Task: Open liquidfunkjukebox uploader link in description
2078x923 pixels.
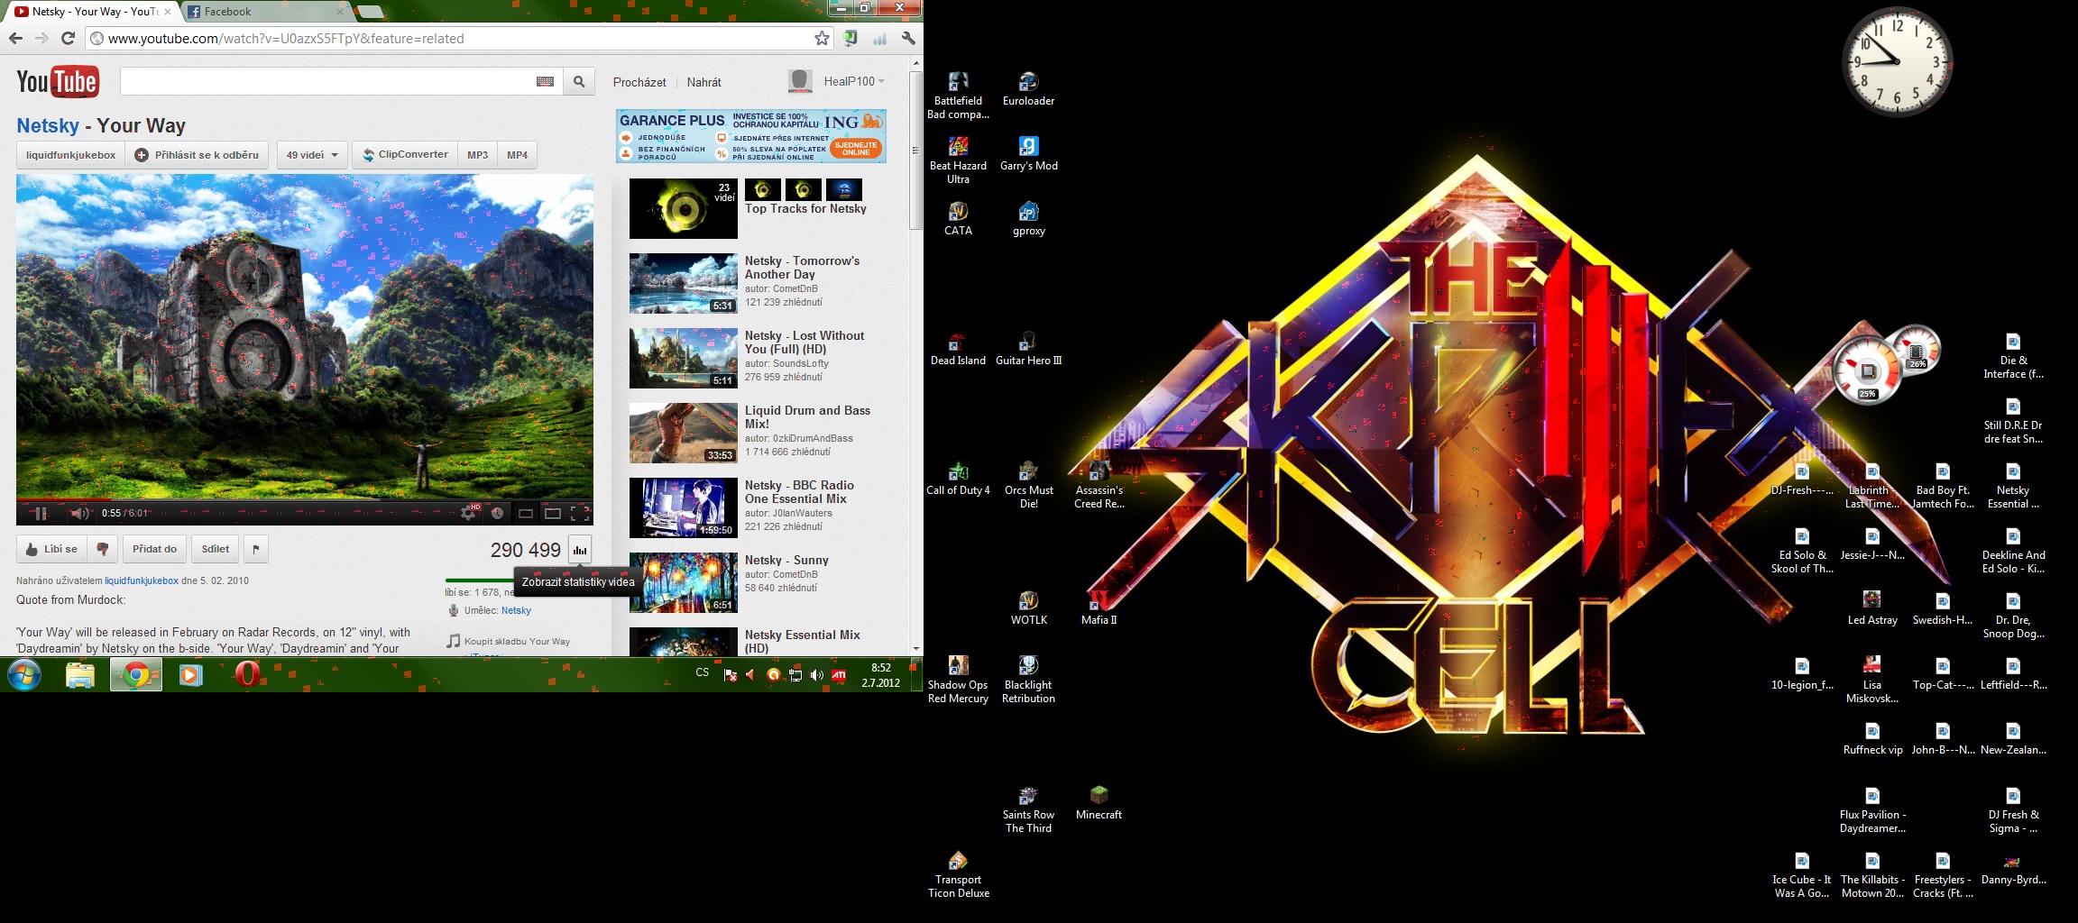Action: 142,580
